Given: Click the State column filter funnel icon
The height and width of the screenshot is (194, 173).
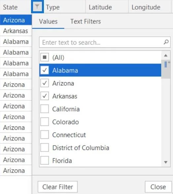Looking at the screenshot, I should (x=37, y=7).
